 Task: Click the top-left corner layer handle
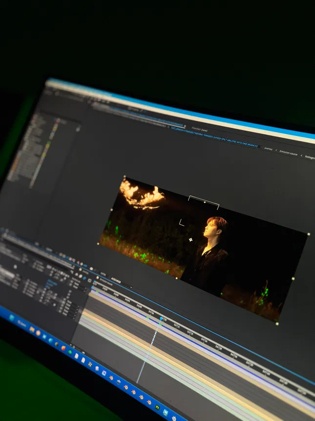125,176
